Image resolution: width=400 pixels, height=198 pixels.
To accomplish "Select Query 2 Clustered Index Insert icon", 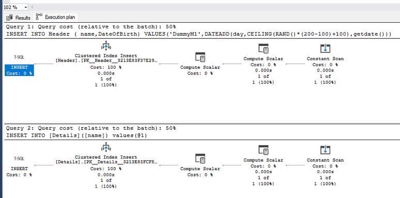I will click(105, 148).
